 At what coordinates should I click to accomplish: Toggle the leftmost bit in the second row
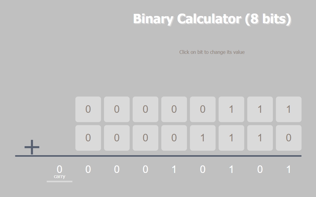88,138
